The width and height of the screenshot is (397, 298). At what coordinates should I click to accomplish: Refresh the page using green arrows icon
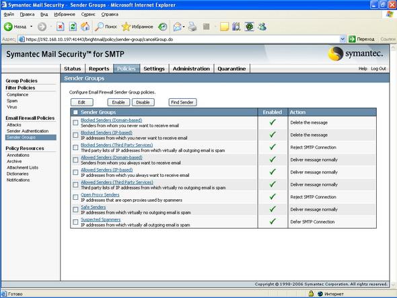73,27
